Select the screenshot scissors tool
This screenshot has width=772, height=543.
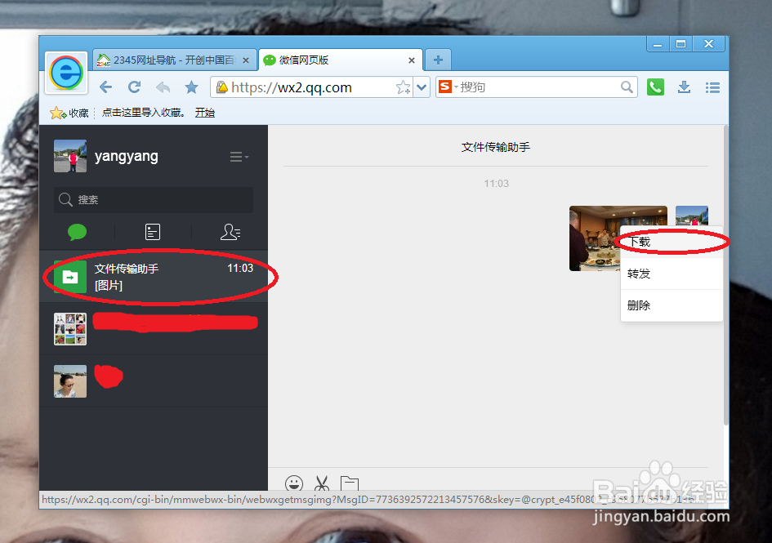322,483
